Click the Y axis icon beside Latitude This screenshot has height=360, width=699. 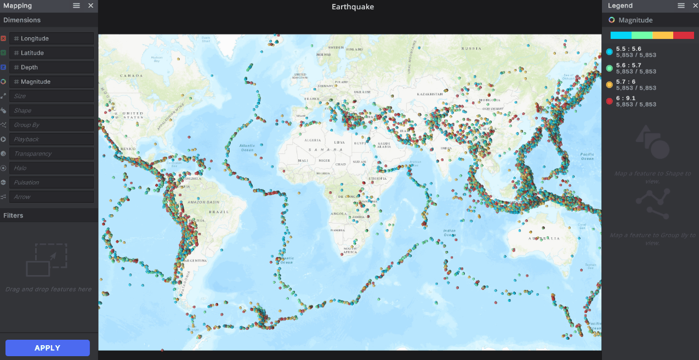[3, 53]
